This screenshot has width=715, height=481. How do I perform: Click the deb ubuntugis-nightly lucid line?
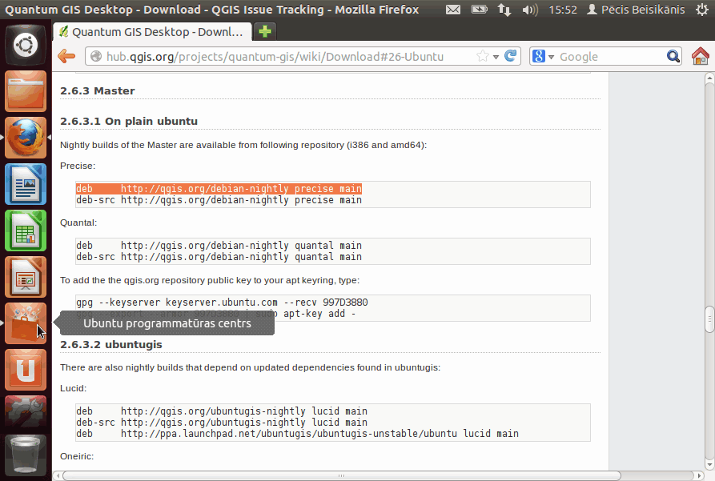point(222,411)
